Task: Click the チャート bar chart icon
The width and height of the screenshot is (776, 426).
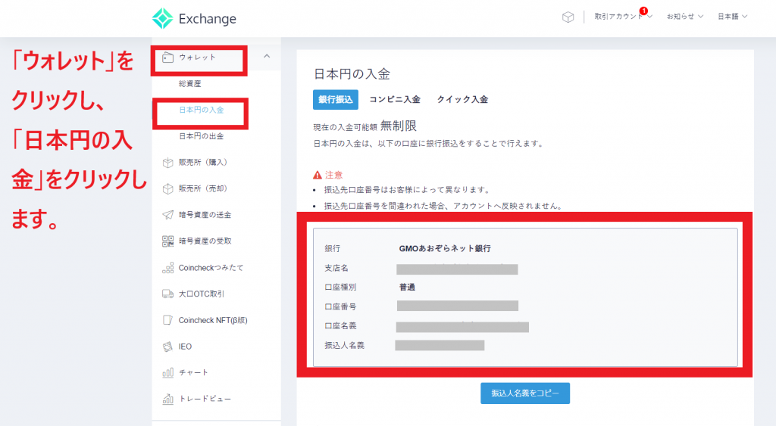Action: coord(167,372)
